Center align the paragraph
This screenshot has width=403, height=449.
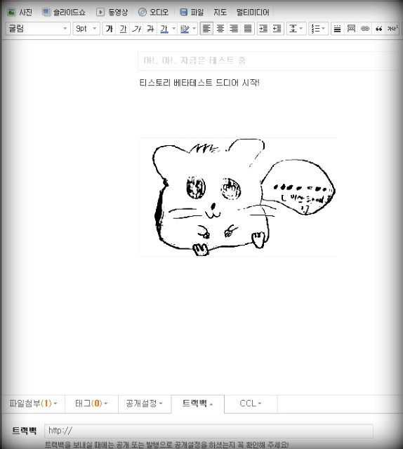[220, 29]
